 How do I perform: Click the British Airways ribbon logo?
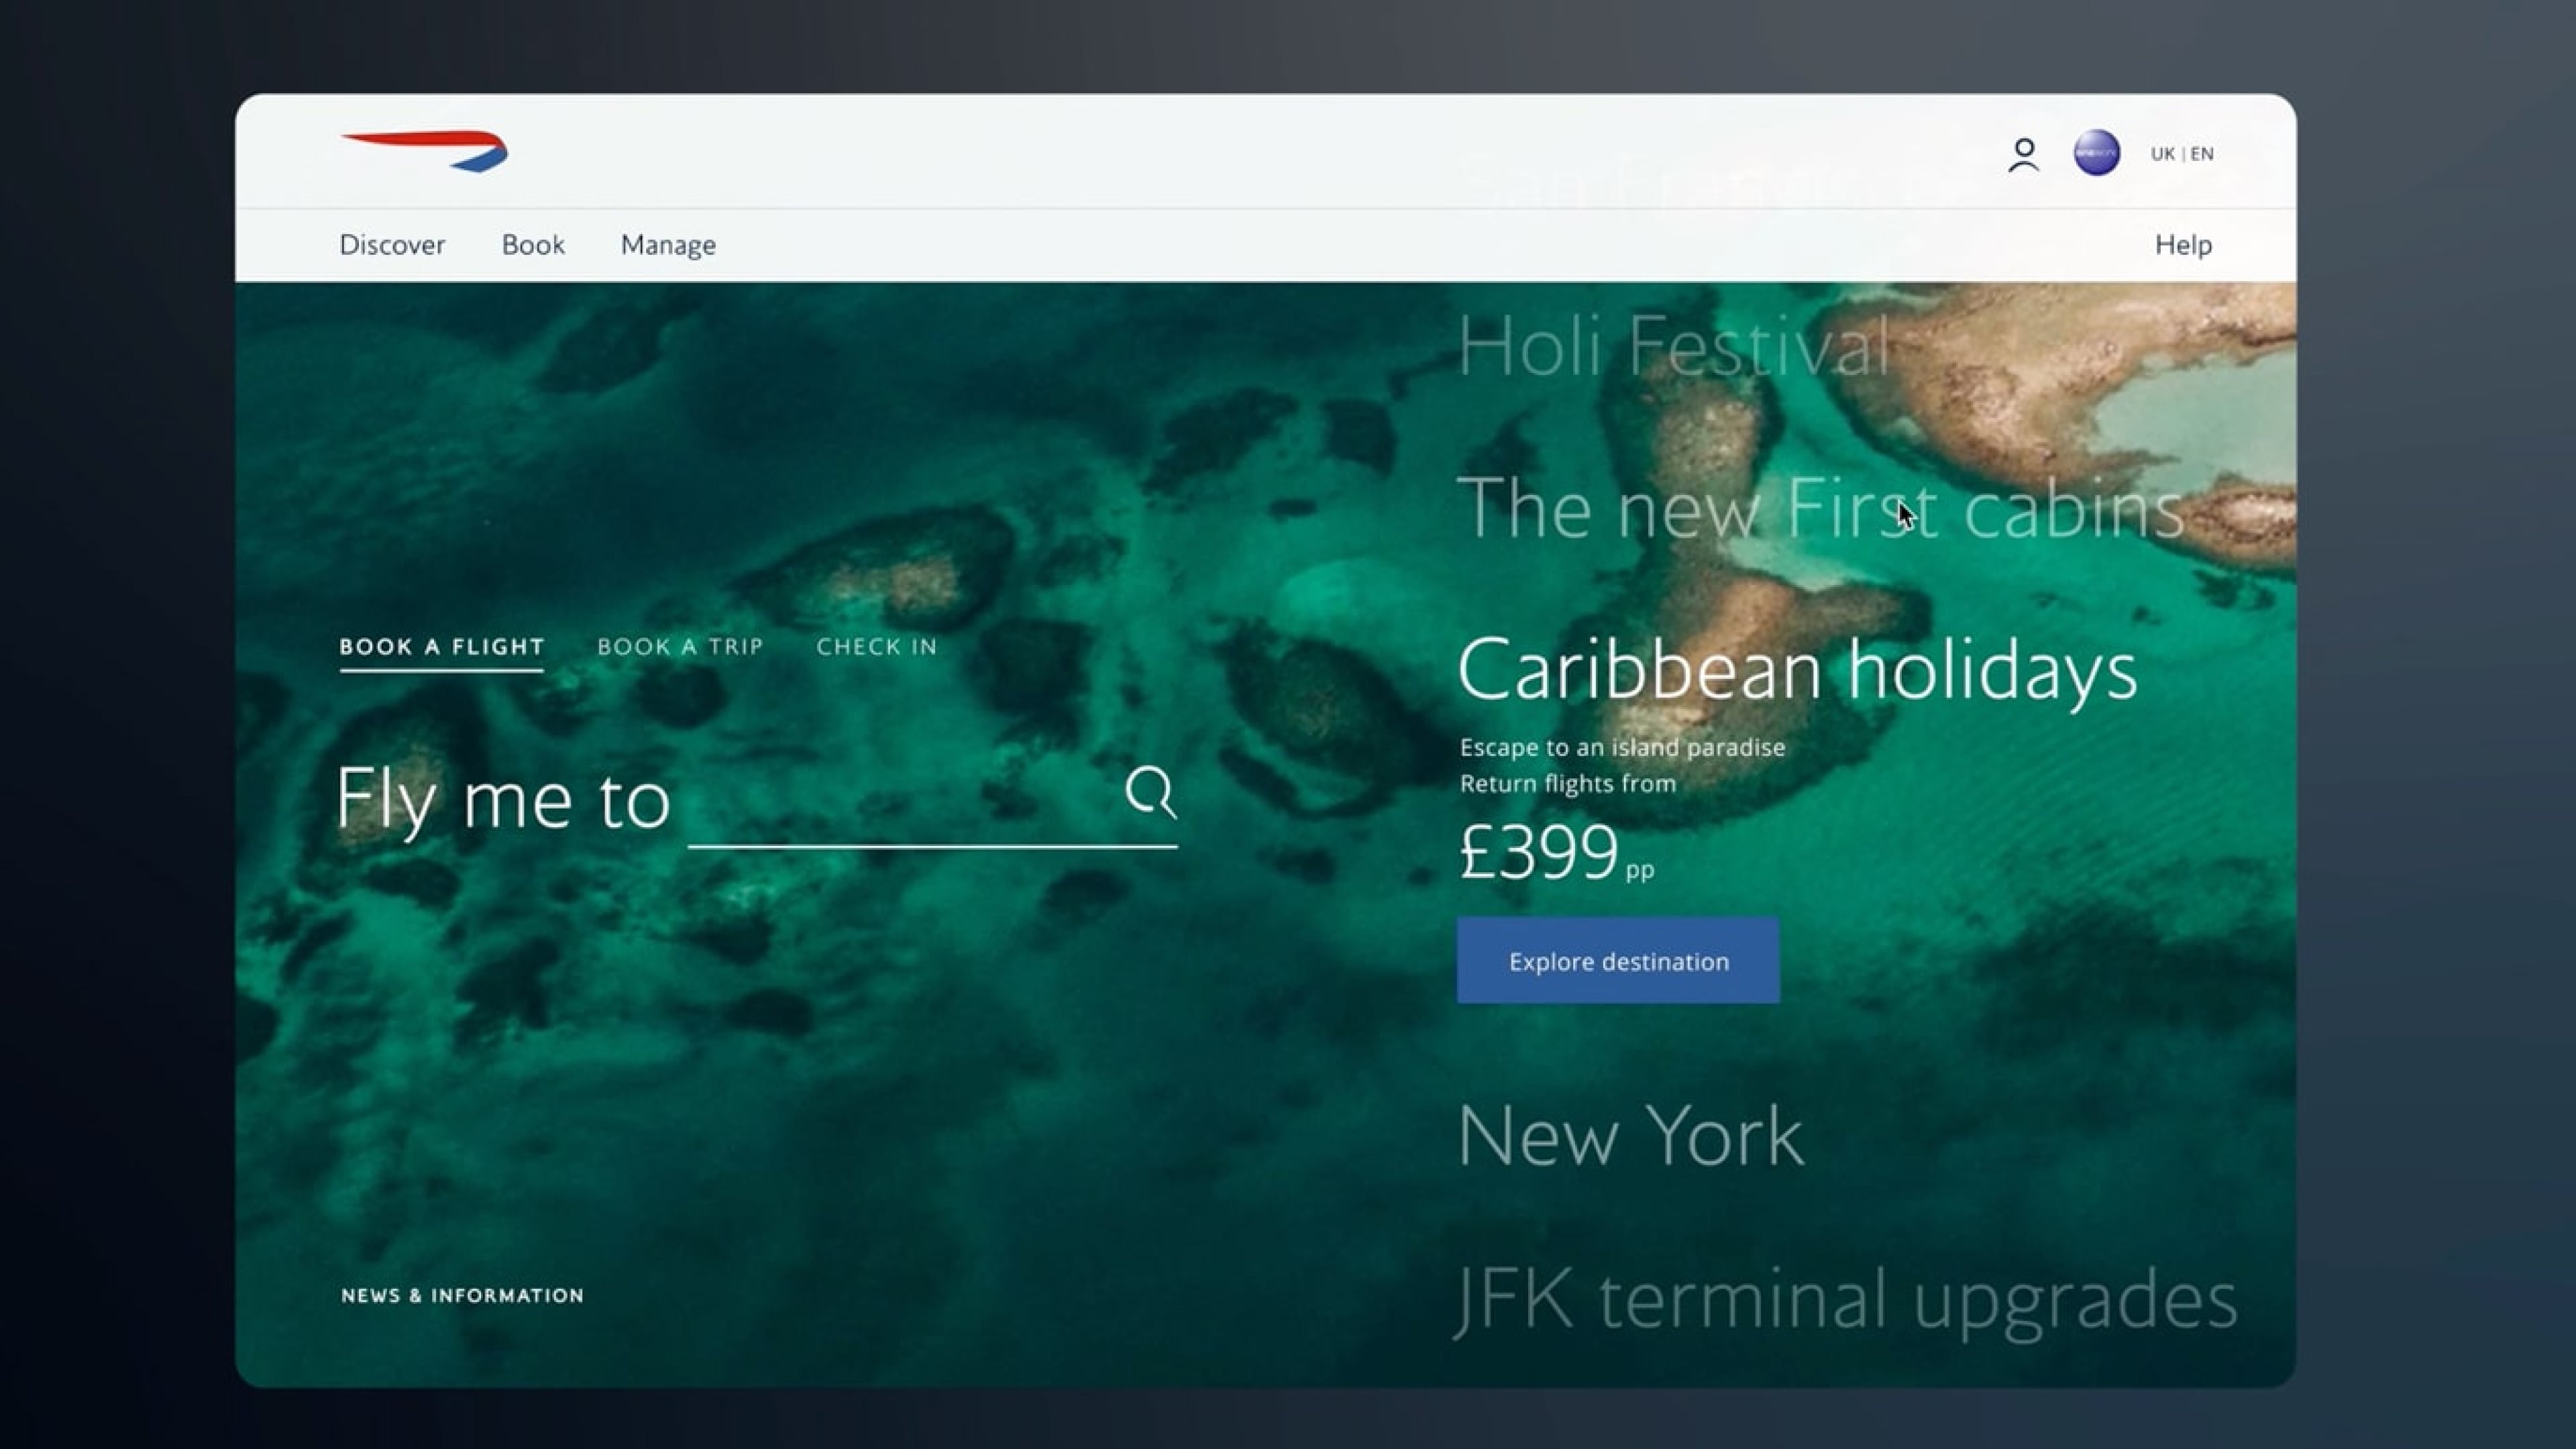click(425, 151)
